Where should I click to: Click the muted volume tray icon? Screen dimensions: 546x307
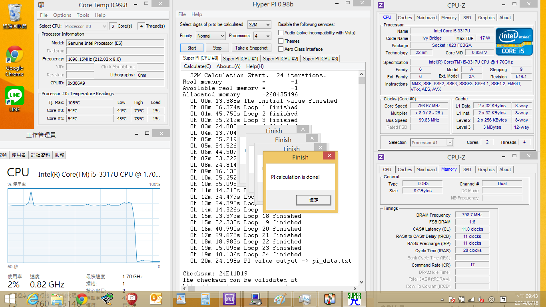coord(481,299)
